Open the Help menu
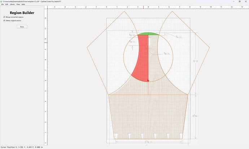 [23, 4]
